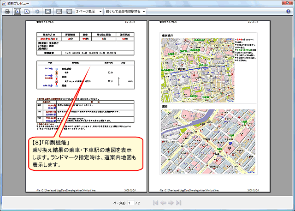Click the printer icon to print document

6,11
